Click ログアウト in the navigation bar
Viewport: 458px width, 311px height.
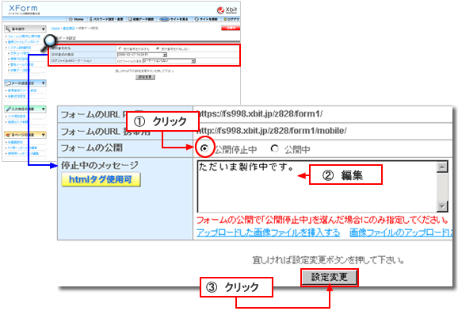point(231,19)
